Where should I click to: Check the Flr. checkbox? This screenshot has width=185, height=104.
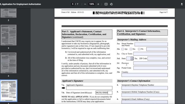pyautogui.click(x=139, y=49)
